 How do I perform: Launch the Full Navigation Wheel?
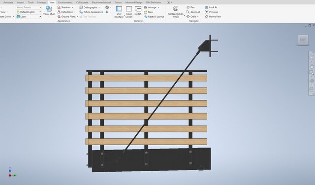[x=176, y=12]
